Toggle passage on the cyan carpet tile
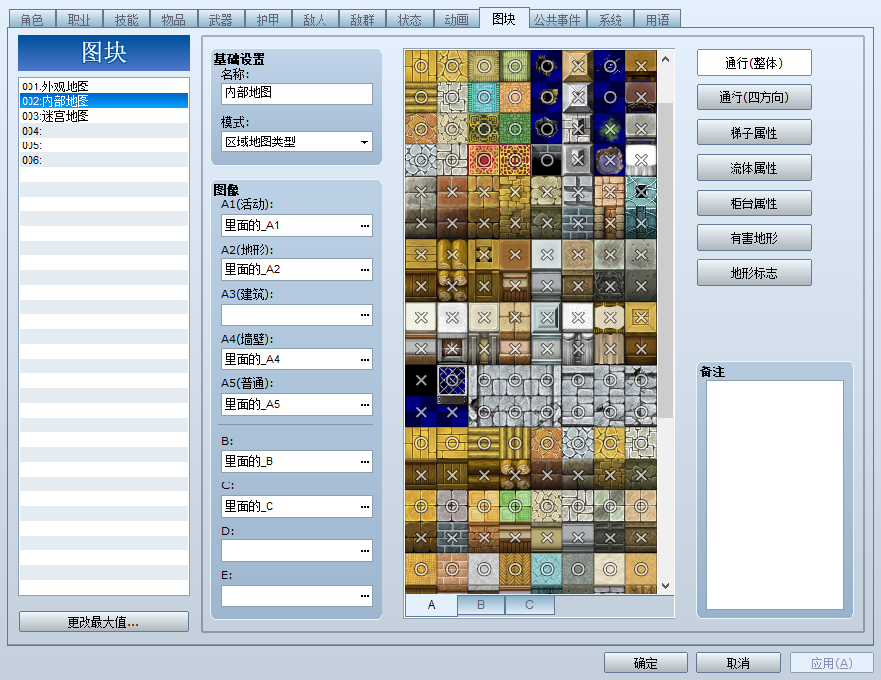 pyautogui.click(x=483, y=97)
